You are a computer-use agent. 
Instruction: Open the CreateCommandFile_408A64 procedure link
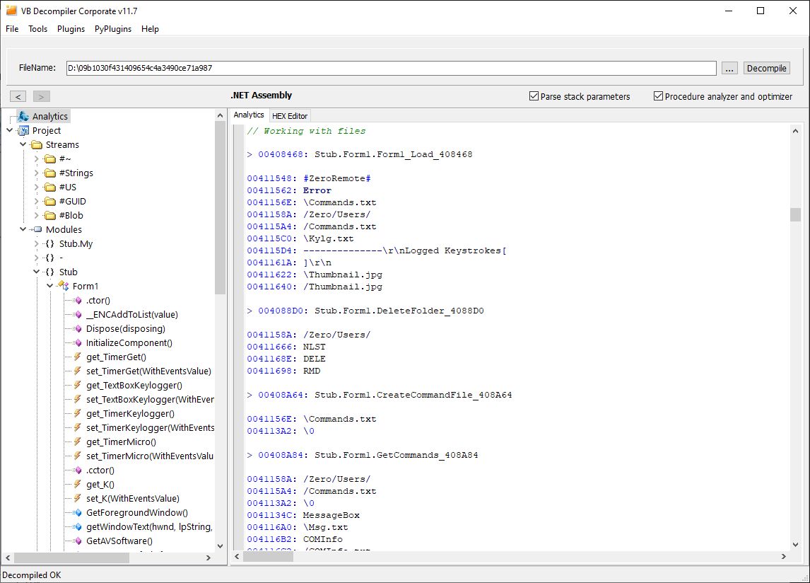coord(413,395)
